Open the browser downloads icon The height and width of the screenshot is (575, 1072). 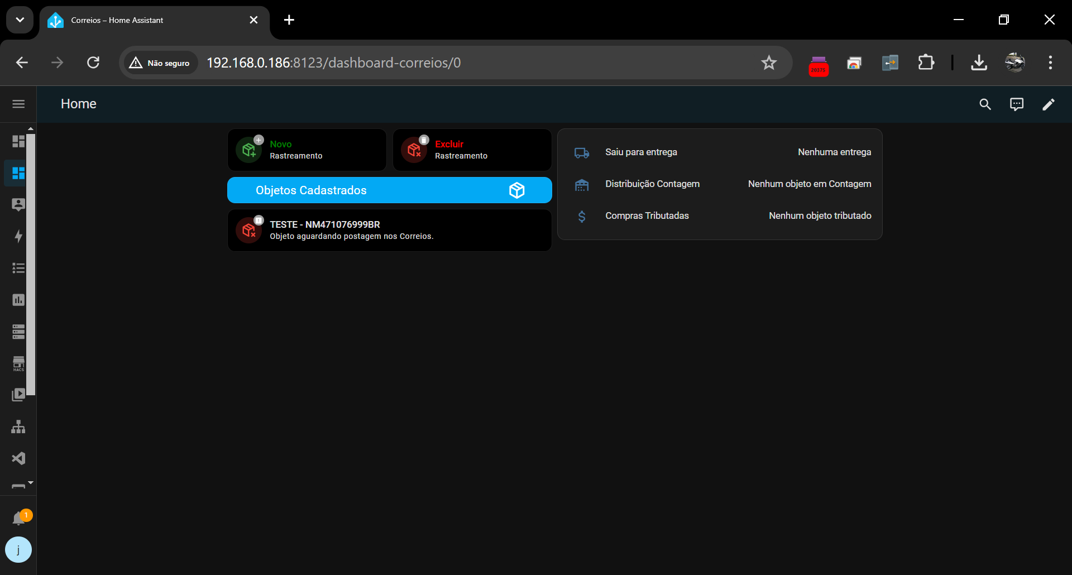[x=979, y=63]
